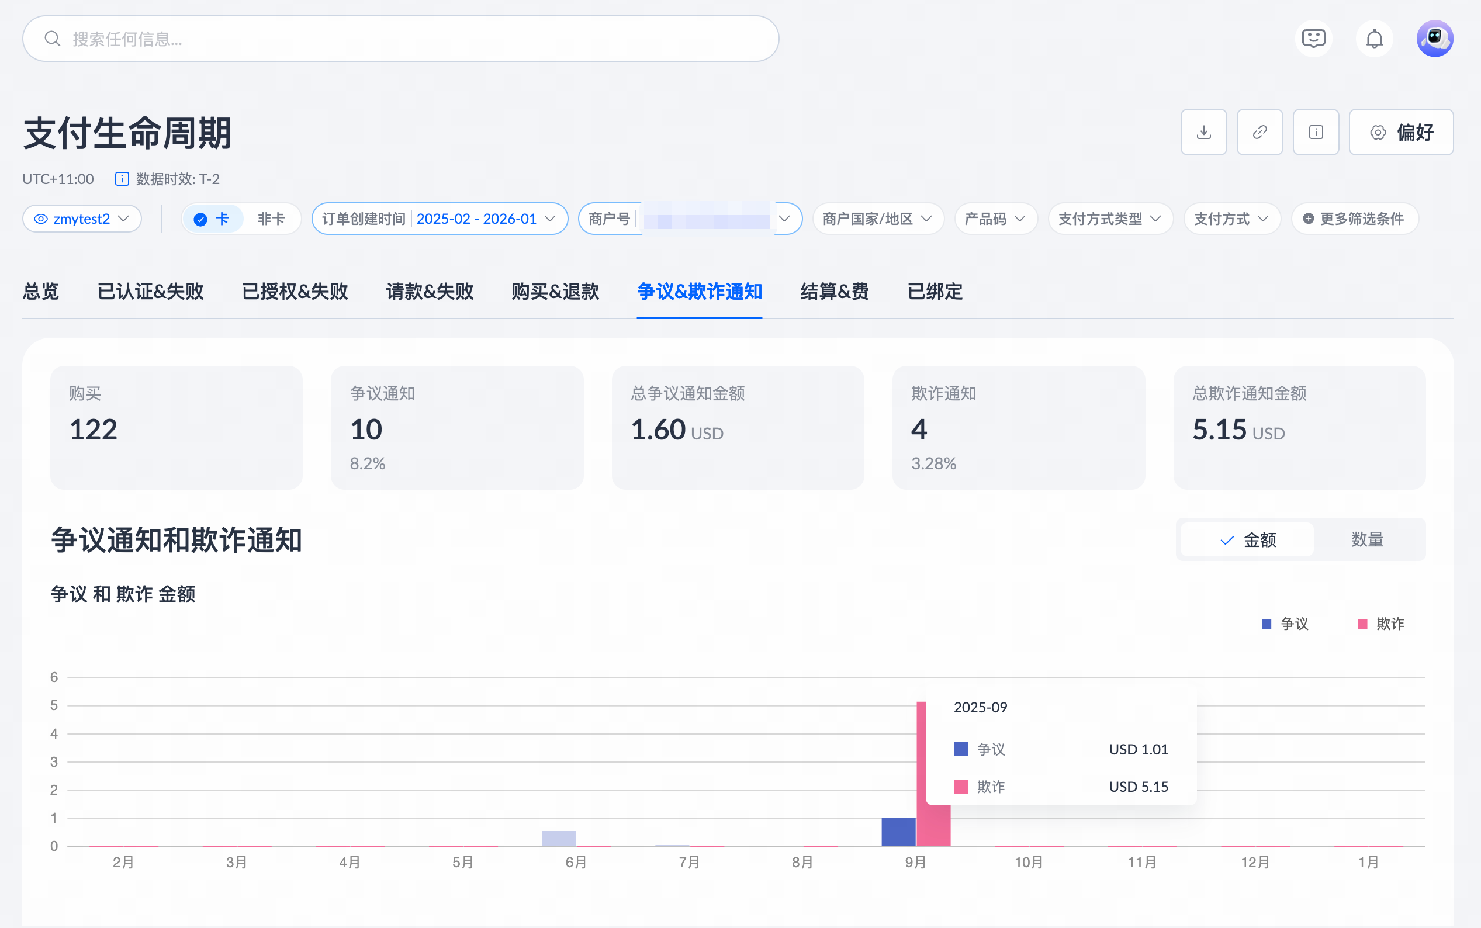Screen dimensions: 1481x928
Task: Switch to 非卡 payment filter
Action: coord(271,219)
